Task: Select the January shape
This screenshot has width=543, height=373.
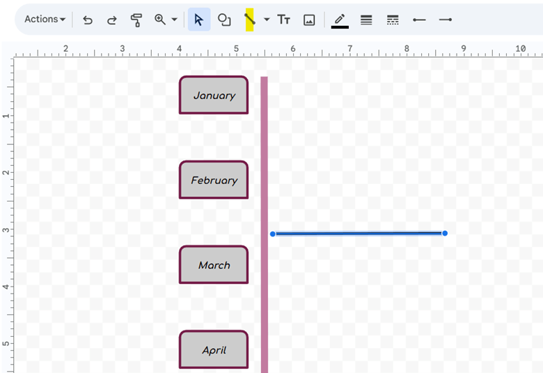Action: click(x=214, y=96)
